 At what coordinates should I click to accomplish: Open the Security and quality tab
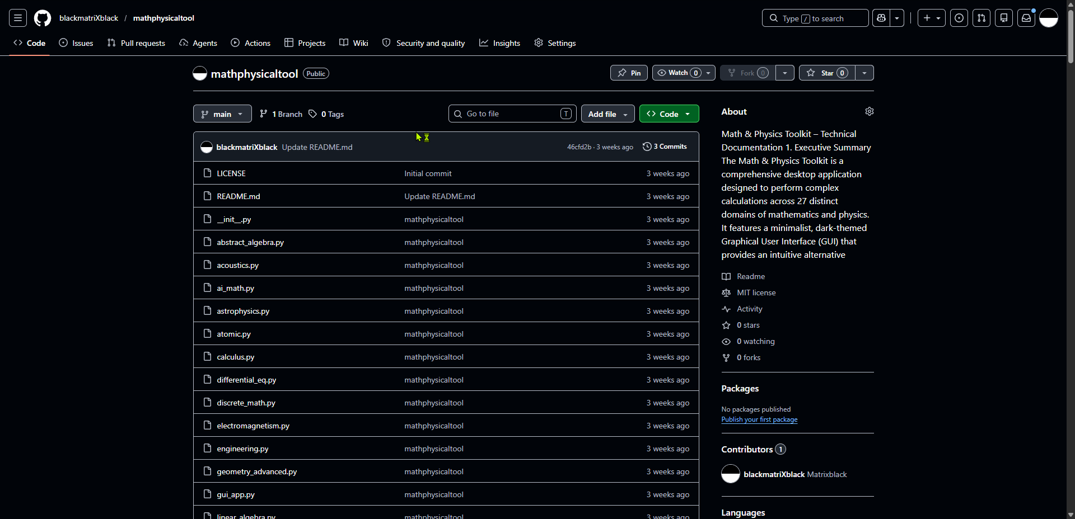pyautogui.click(x=424, y=43)
